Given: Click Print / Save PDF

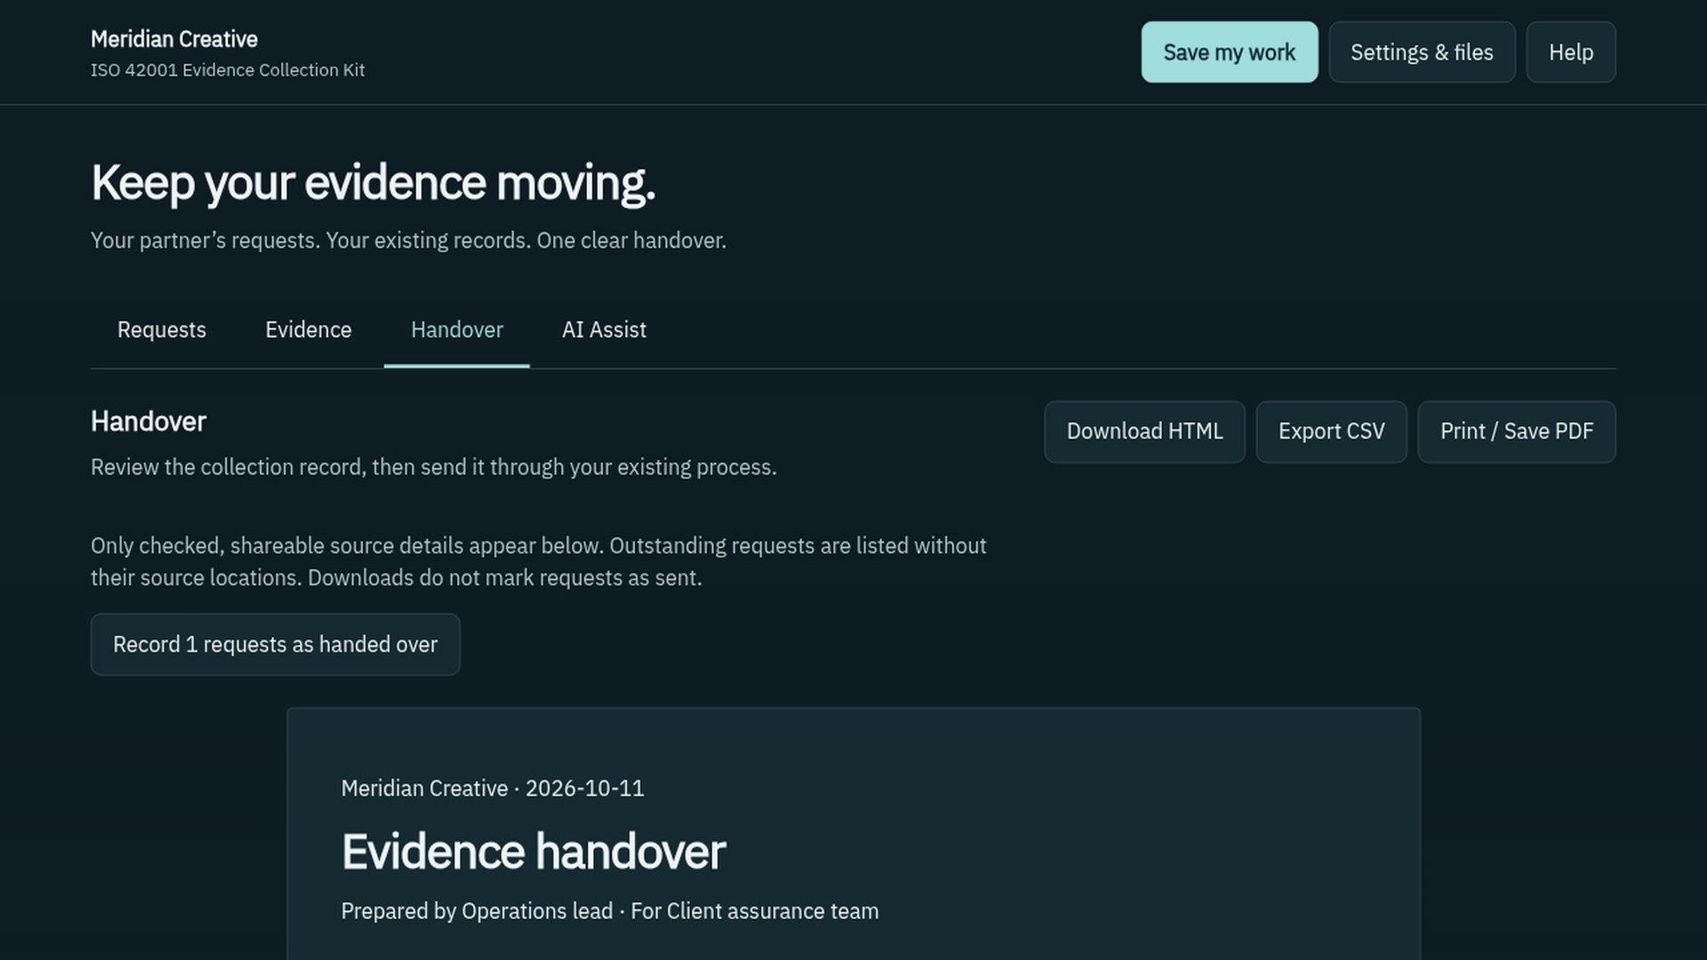Looking at the screenshot, I should coord(1517,431).
